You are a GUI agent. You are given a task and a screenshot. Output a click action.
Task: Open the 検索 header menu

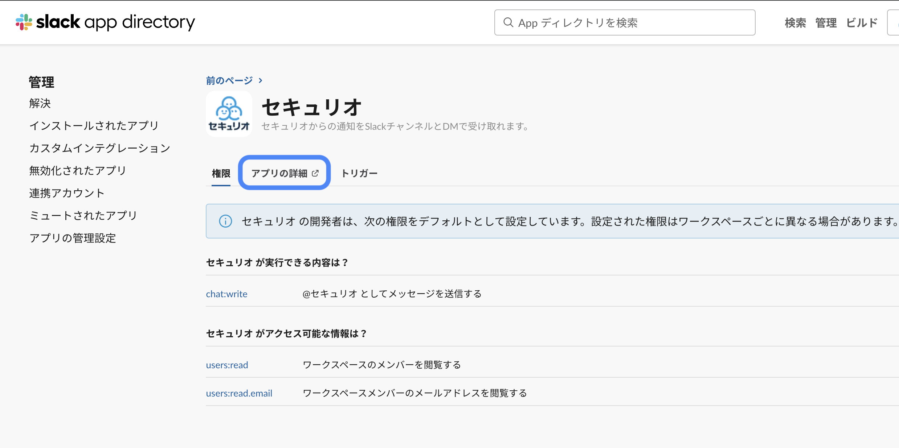(x=795, y=23)
